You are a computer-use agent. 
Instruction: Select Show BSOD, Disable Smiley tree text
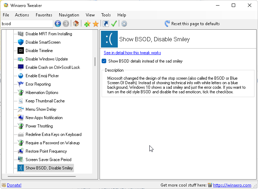click(49, 168)
